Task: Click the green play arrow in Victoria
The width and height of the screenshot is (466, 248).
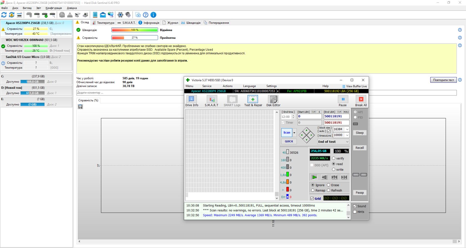Action: tap(314, 177)
